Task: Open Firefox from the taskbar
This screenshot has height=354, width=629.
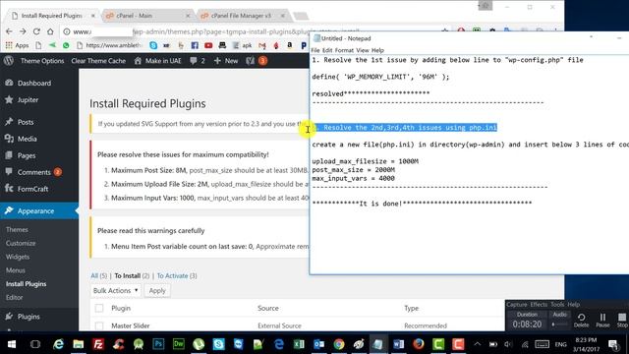Action: click(x=419, y=344)
